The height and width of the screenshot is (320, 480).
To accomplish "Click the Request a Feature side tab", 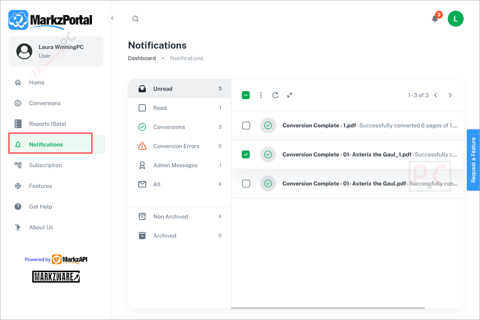I will point(473,160).
